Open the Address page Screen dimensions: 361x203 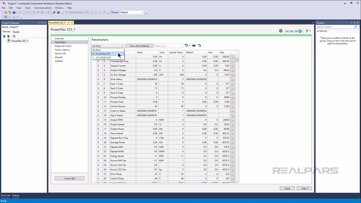click(59, 61)
